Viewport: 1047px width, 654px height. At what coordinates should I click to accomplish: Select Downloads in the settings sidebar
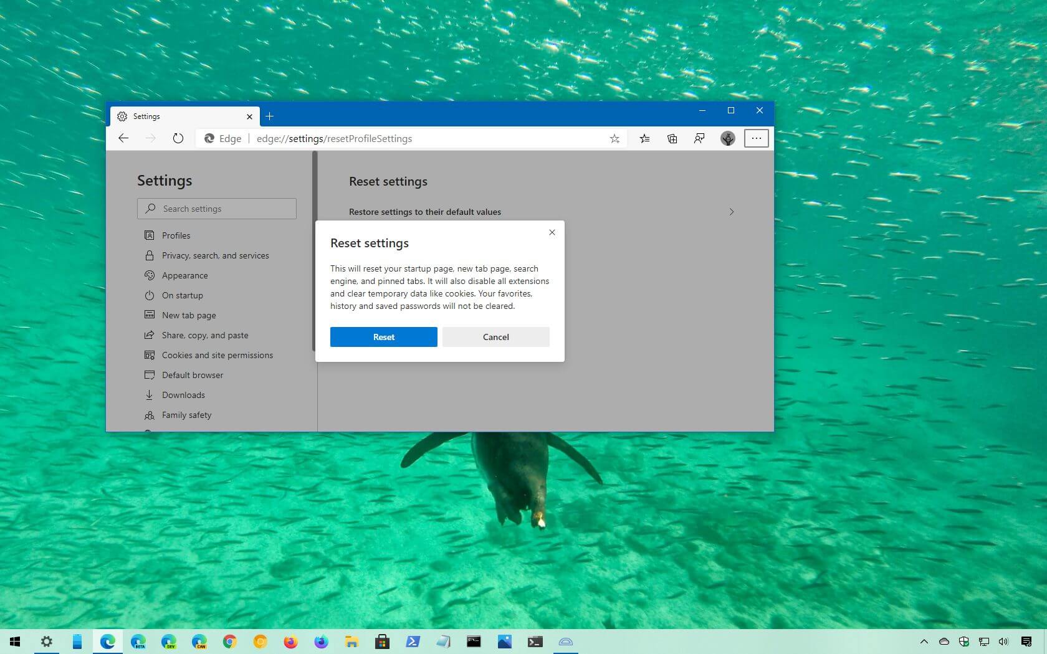click(183, 395)
